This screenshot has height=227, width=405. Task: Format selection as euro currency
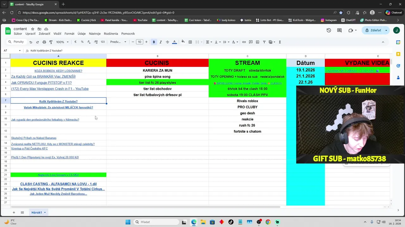(x=75, y=42)
